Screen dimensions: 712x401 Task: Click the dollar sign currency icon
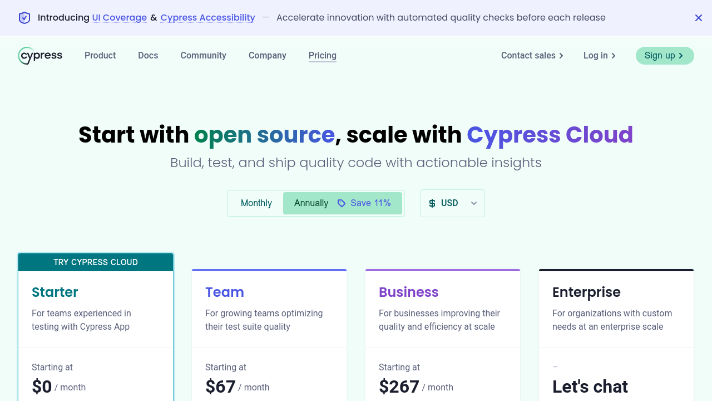[432, 203]
